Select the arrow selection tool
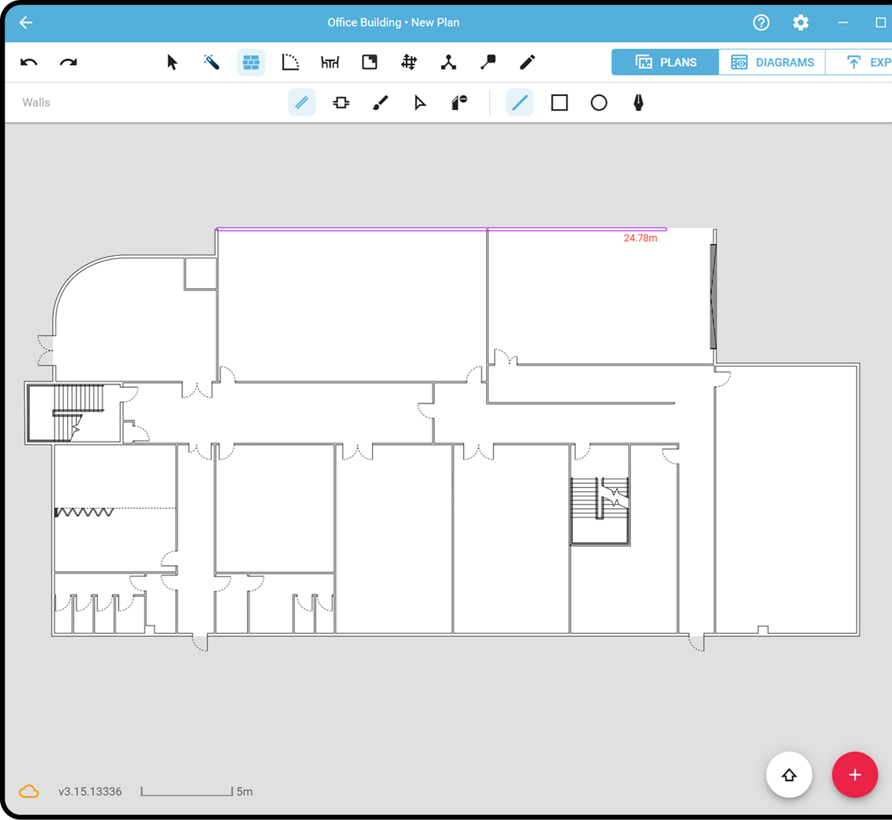The width and height of the screenshot is (892, 820). click(x=172, y=62)
